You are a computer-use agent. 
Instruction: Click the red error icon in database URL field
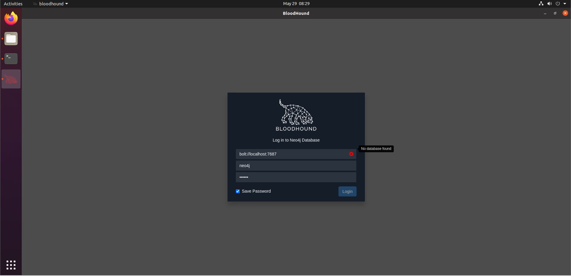351,154
